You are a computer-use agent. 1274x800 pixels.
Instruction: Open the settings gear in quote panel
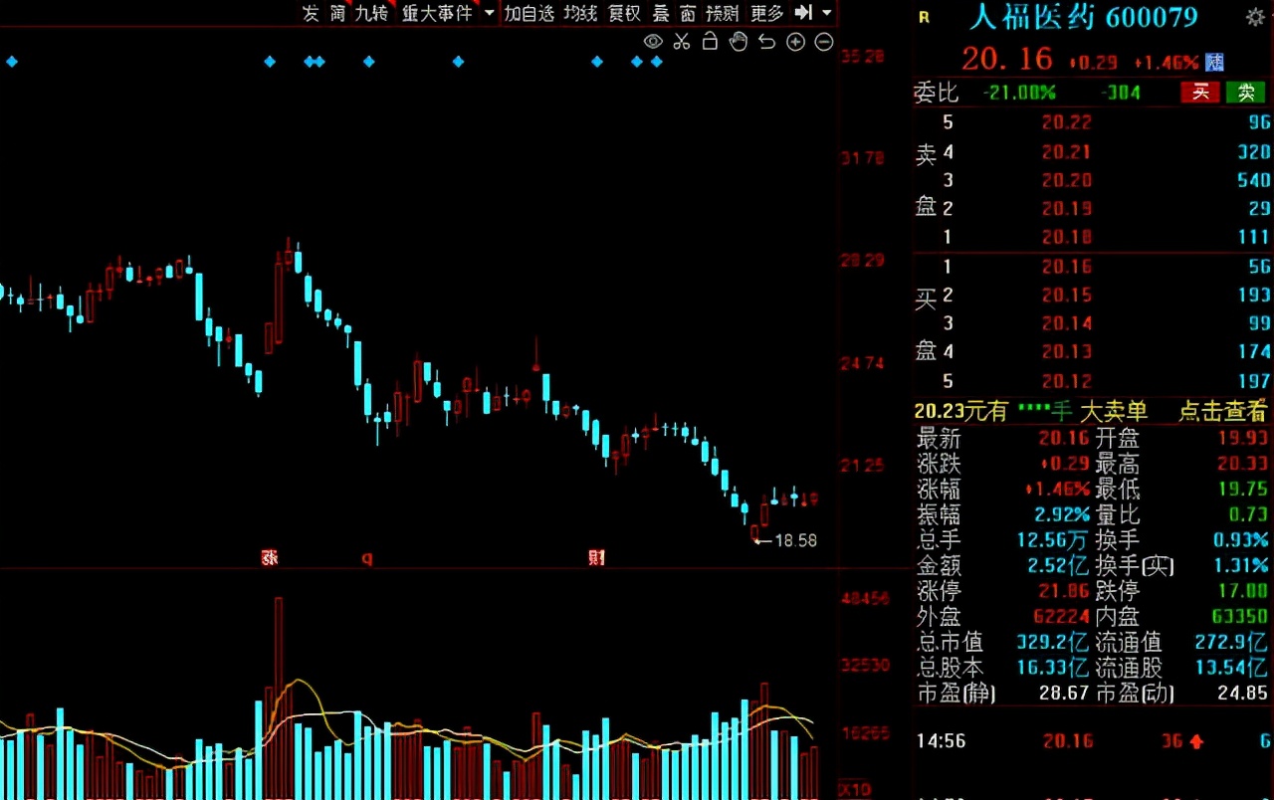point(1255,17)
